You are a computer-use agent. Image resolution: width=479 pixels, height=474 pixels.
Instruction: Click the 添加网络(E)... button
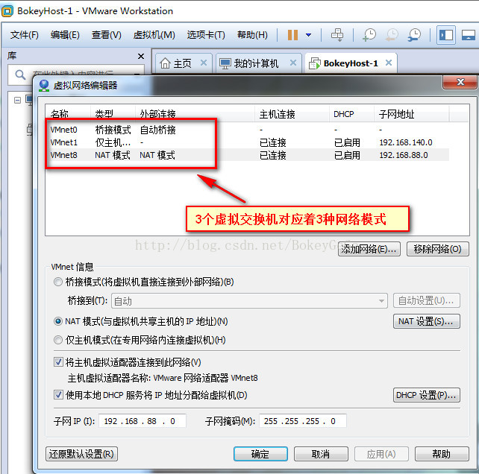click(x=369, y=250)
